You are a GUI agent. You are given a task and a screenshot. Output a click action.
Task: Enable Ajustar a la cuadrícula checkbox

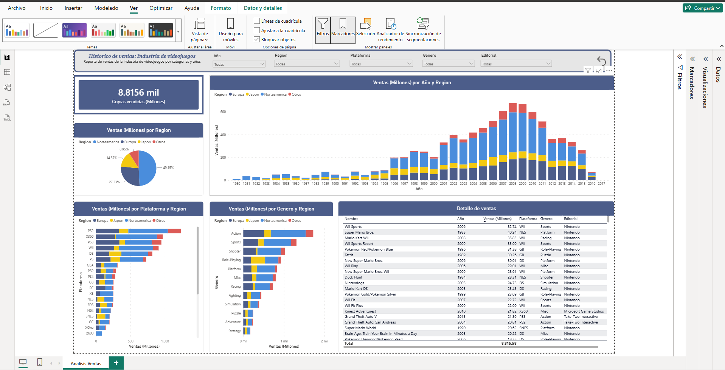257,30
